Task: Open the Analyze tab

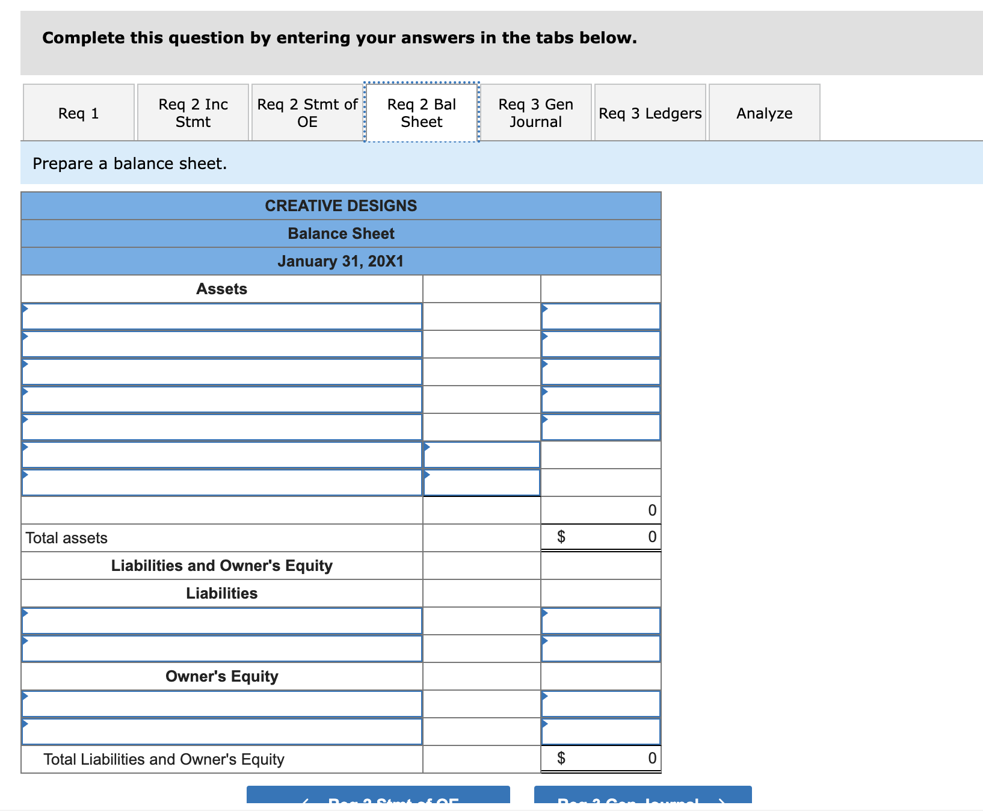Action: 764,112
